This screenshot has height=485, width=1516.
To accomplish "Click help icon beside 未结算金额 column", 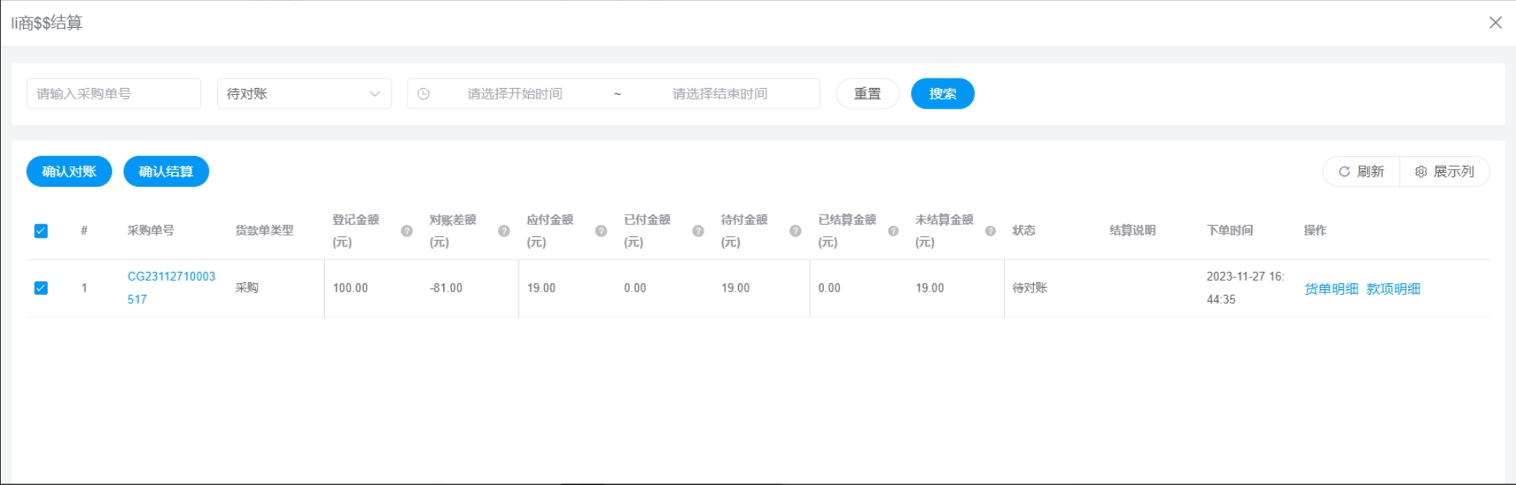I will click(x=990, y=231).
